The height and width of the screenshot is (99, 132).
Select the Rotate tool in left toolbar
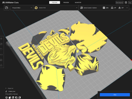click(x=1, y=49)
